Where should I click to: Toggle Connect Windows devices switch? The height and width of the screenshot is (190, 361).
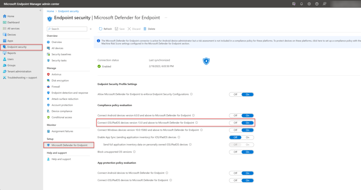tap(241, 130)
